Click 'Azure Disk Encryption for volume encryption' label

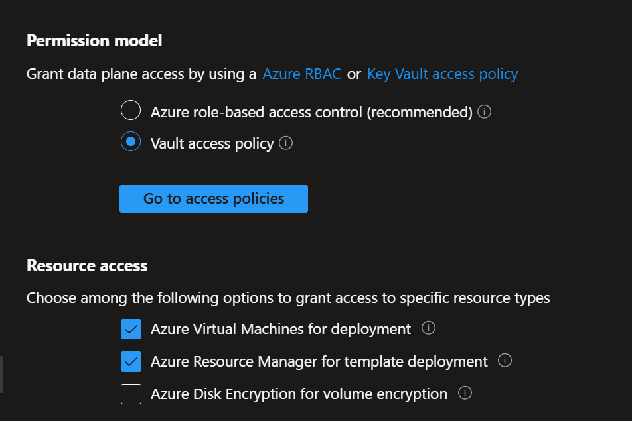point(299,394)
